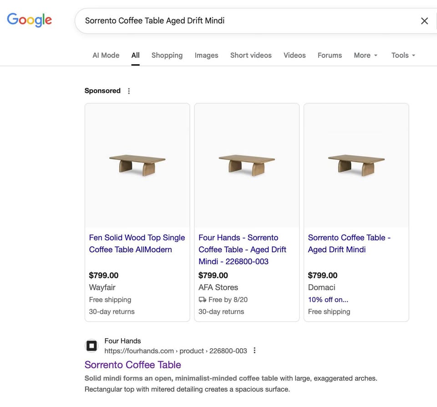Screen dimensions: 437x407
Task: Click the AFA Stores seller name
Action: coord(218,287)
